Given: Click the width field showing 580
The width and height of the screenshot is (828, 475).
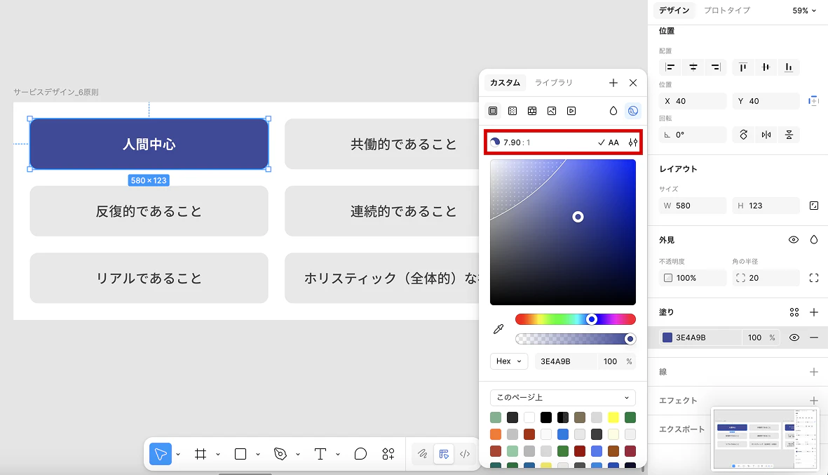Looking at the screenshot, I should point(692,206).
